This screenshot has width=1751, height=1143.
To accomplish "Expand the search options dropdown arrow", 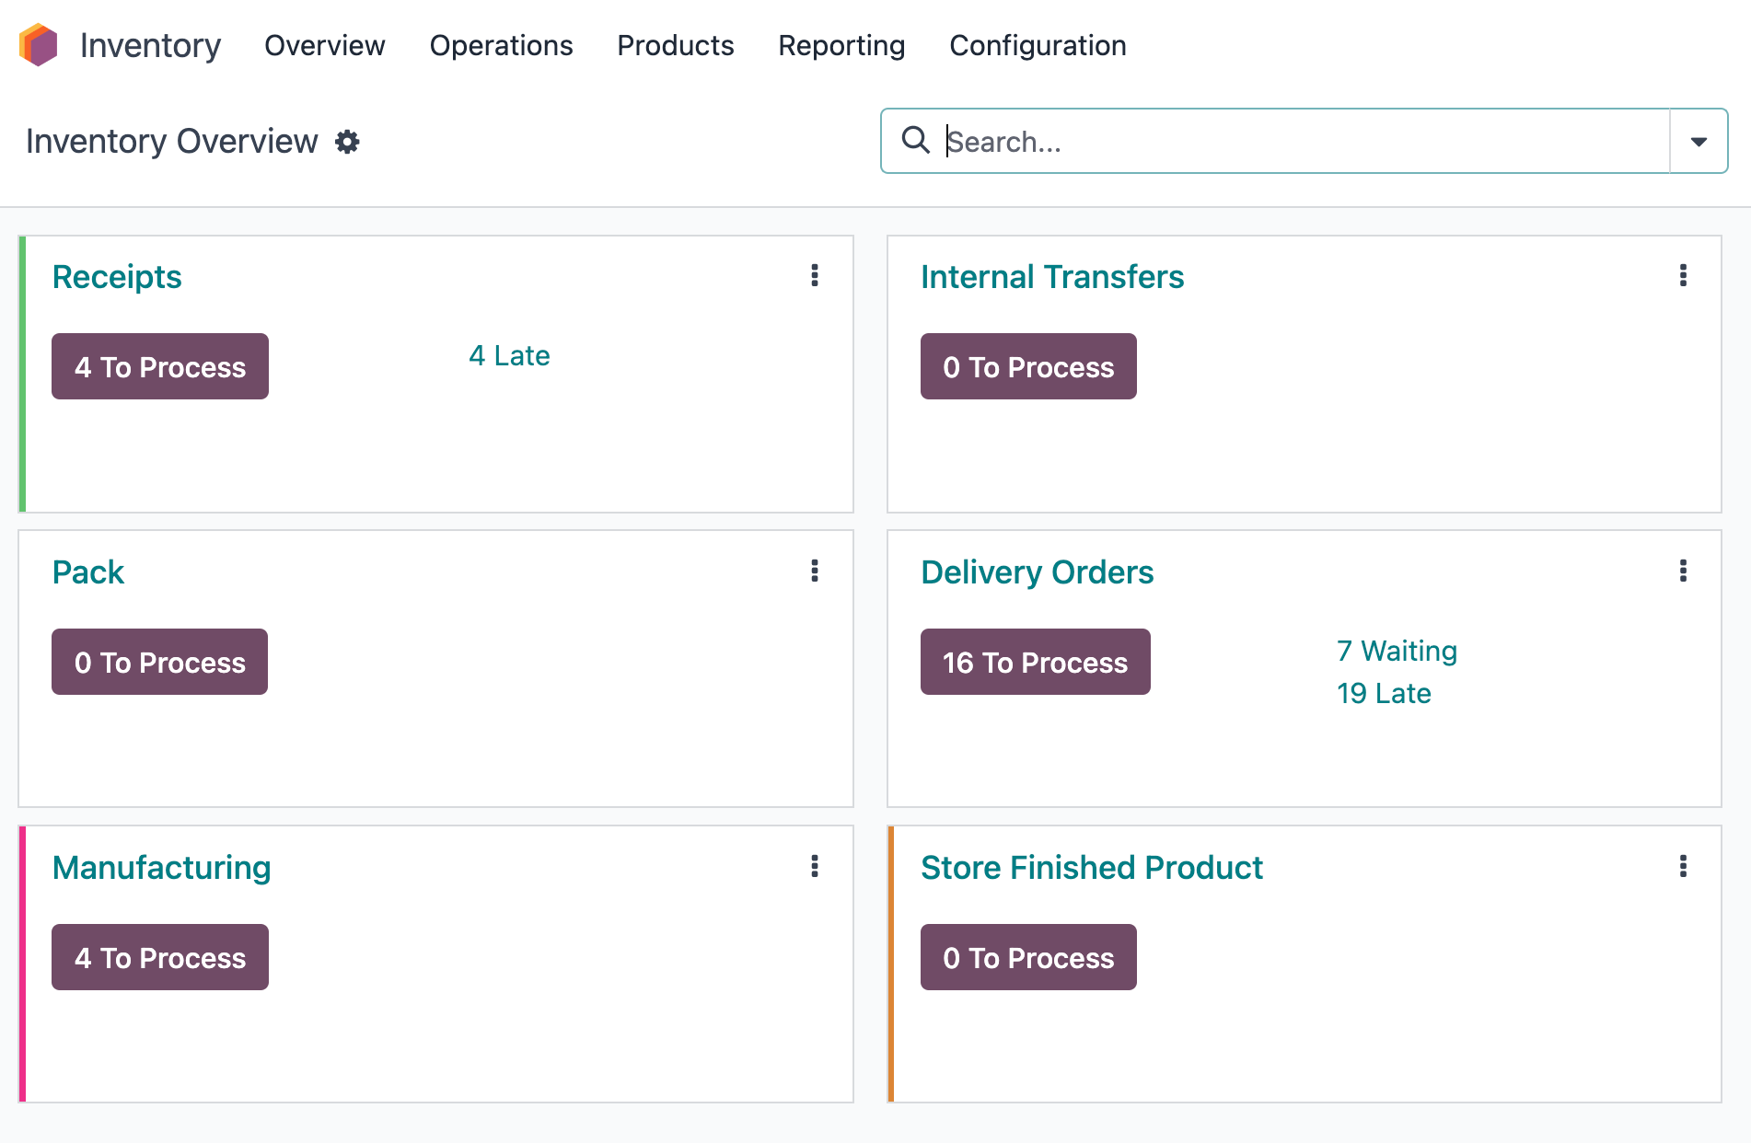I will point(1699,141).
